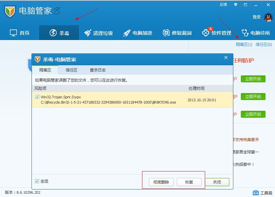The height and width of the screenshot is (197, 275).
Task: Switch to the 信任区 dialog tab
Action: click(72, 70)
